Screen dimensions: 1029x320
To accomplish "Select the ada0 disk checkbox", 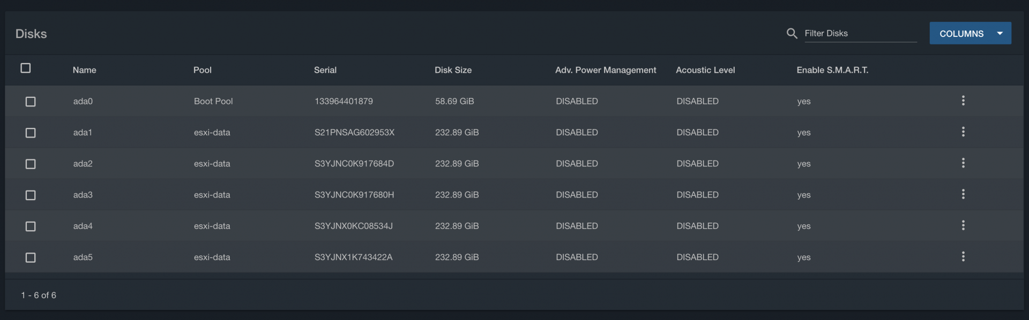I will click(31, 102).
